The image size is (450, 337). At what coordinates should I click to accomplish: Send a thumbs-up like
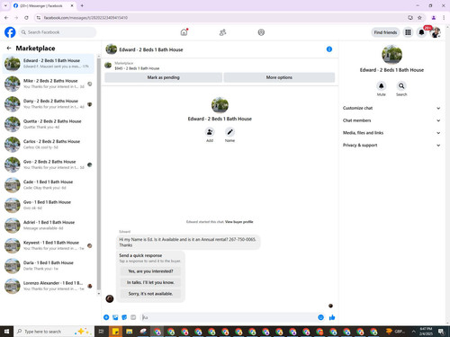point(332,317)
